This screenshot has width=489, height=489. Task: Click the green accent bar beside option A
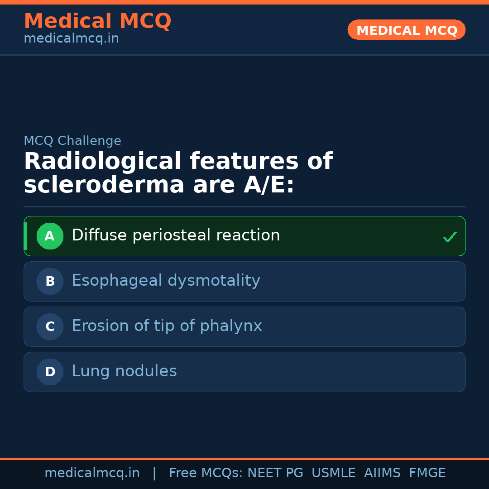pos(25,236)
